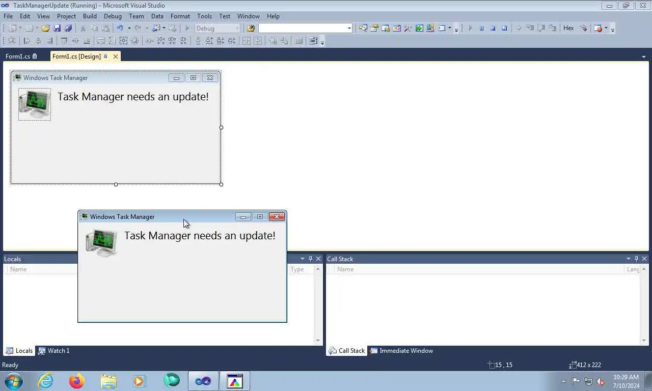Open Locals panel window position dropdown

[302, 259]
